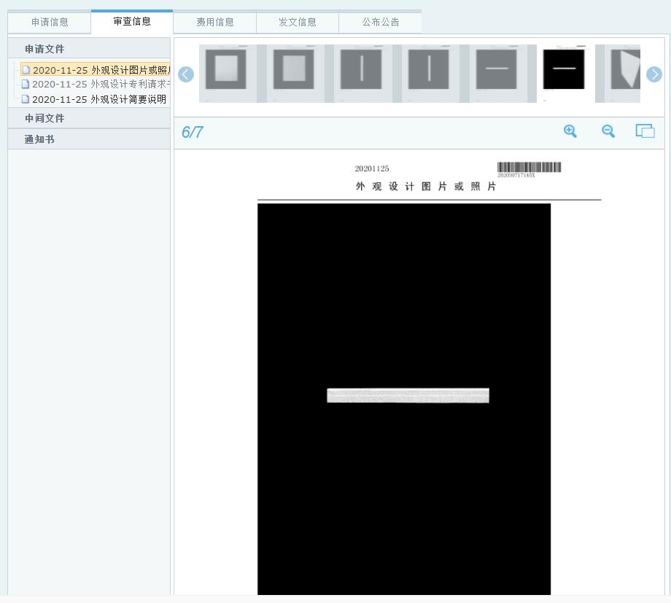Image resolution: width=671 pixels, height=603 pixels.
Task: Expand the 通知书 section
Action: tap(39, 139)
